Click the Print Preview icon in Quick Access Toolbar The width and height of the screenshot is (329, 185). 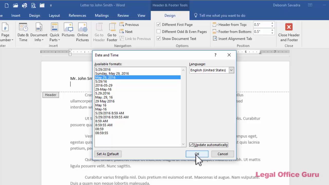pyautogui.click(x=33, y=5)
